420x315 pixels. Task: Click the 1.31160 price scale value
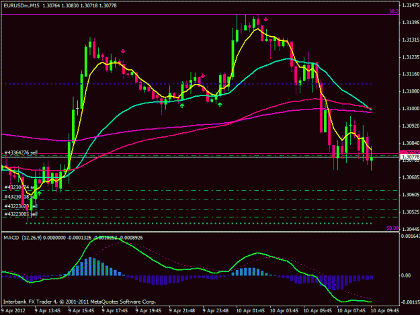click(x=411, y=74)
